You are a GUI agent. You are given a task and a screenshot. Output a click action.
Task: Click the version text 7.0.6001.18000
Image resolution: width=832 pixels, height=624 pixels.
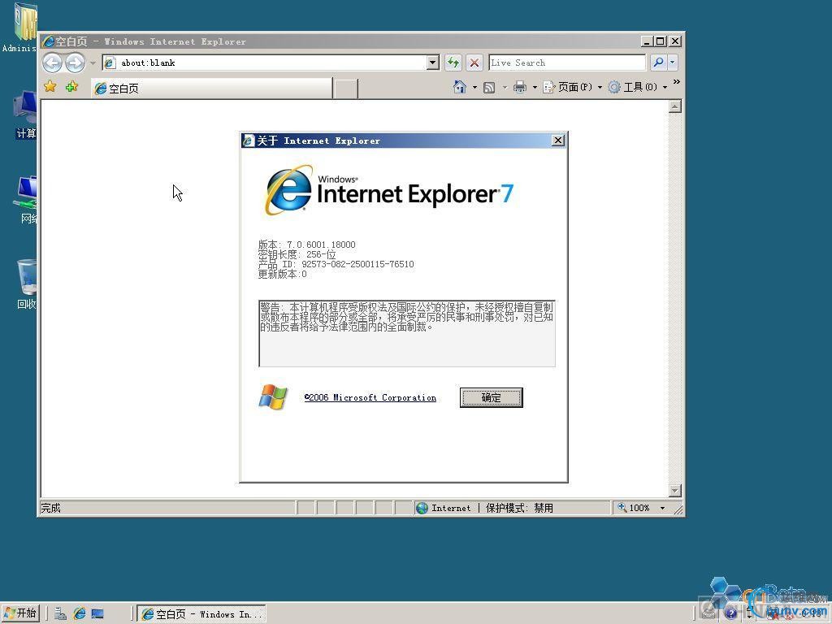321,245
